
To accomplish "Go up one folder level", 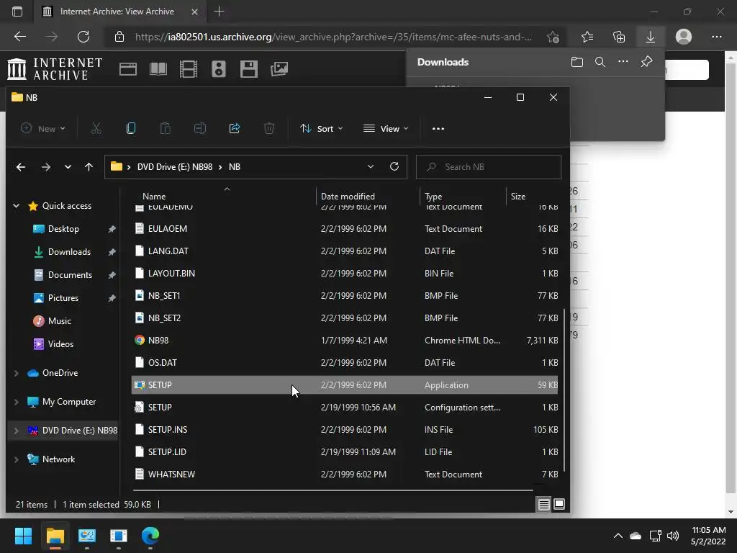I will 89,167.
